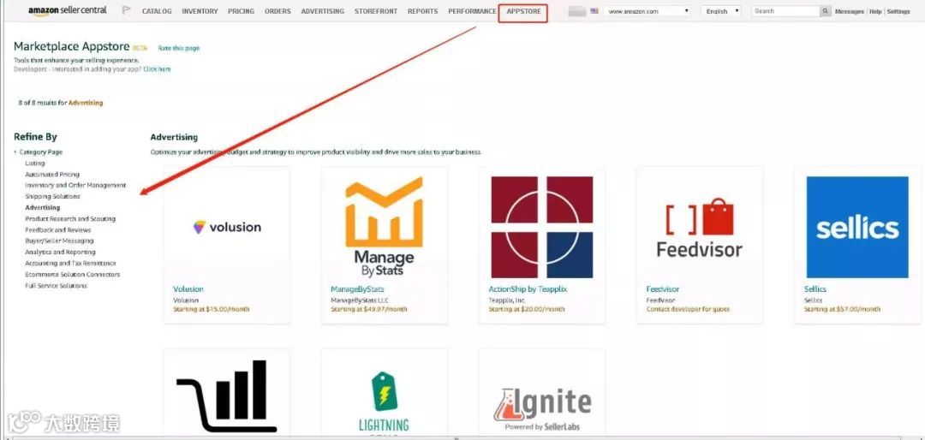Select the Automated Pricing category
925x440 pixels.
(52, 175)
